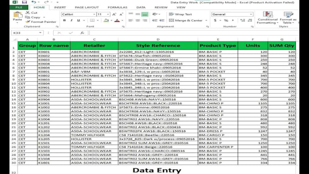Screen dimensions: 309x174
Task: Select the Format Painter brush
Action: click(x=28, y=22)
